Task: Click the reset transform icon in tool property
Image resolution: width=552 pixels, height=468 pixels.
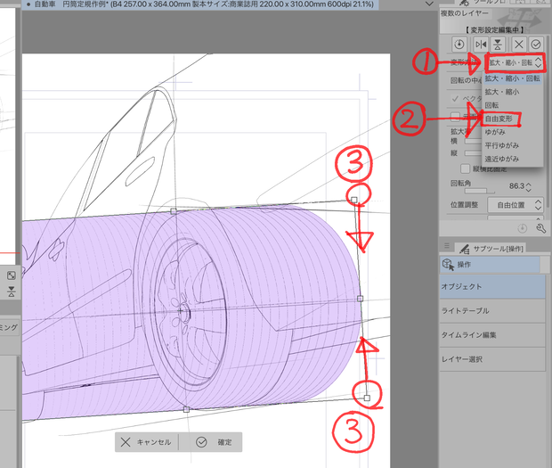Action: point(459,45)
